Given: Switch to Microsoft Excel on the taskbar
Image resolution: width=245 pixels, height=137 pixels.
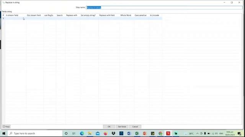Looking at the screenshot, I should point(137,134).
